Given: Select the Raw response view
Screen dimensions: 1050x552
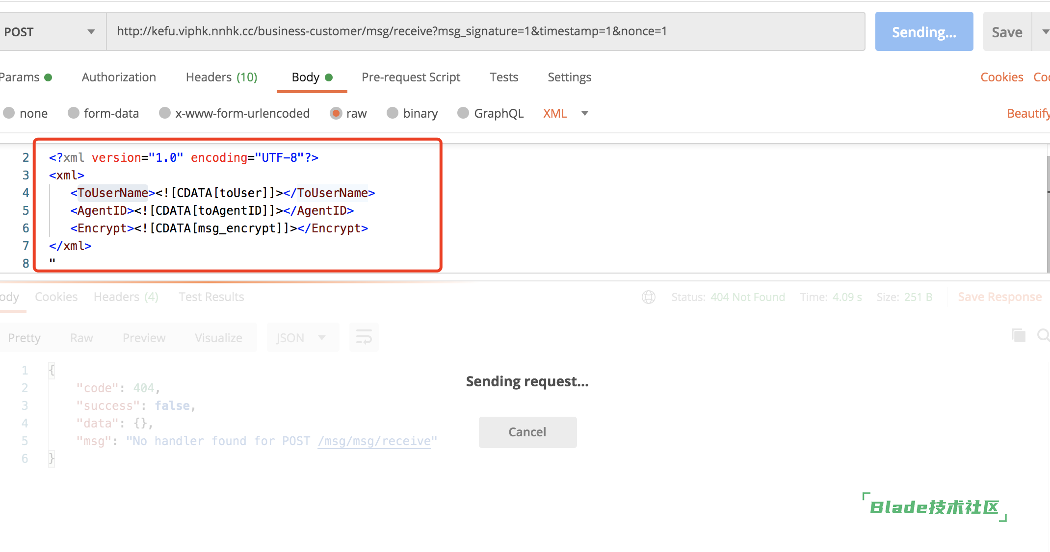Looking at the screenshot, I should click(81, 338).
